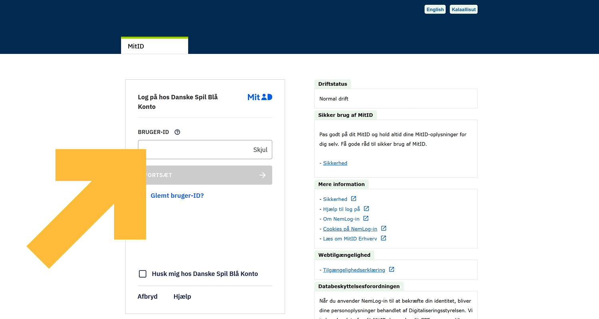Enable Husk mig hos Danske Spil checkbox
The height and width of the screenshot is (319, 599).
click(143, 274)
